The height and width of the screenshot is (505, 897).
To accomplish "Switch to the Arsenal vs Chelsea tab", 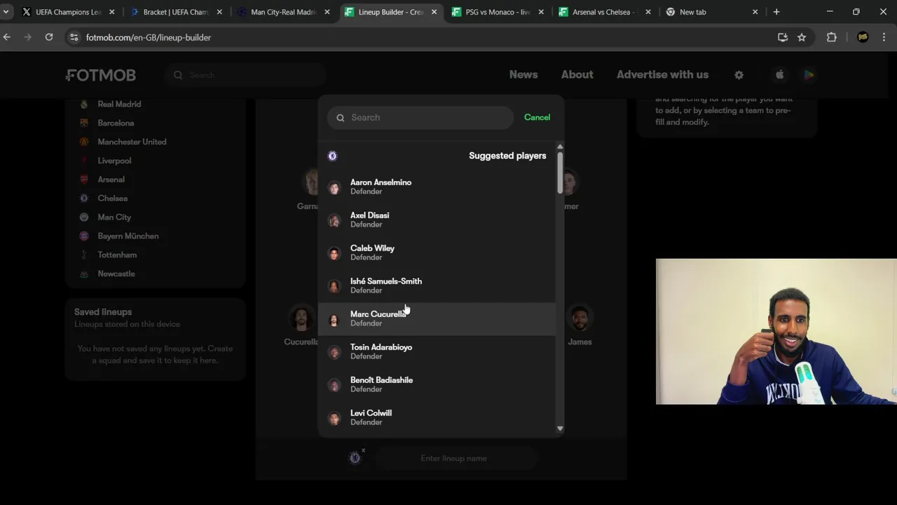I will pyautogui.click(x=604, y=12).
